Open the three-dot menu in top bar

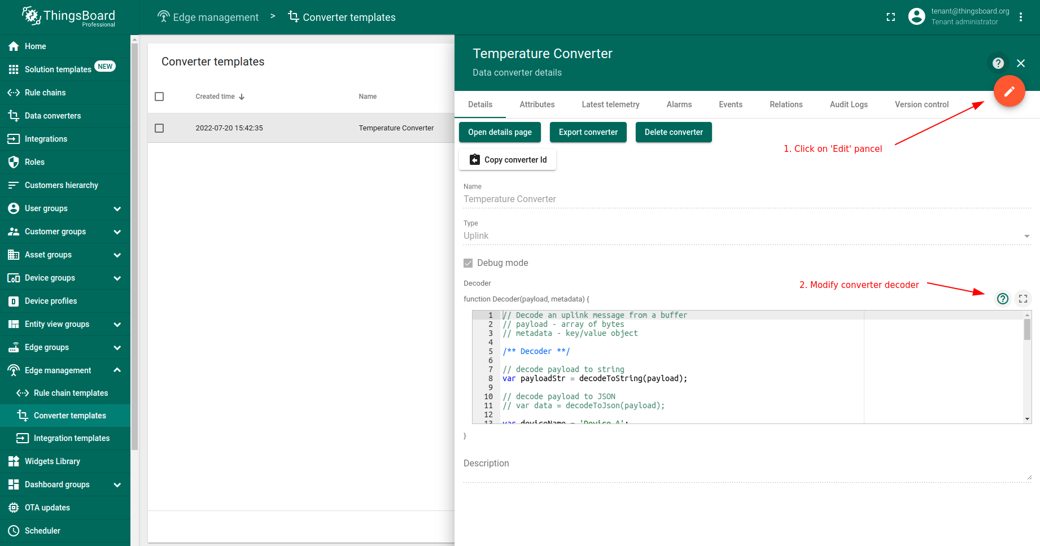[x=1021, y=17]
